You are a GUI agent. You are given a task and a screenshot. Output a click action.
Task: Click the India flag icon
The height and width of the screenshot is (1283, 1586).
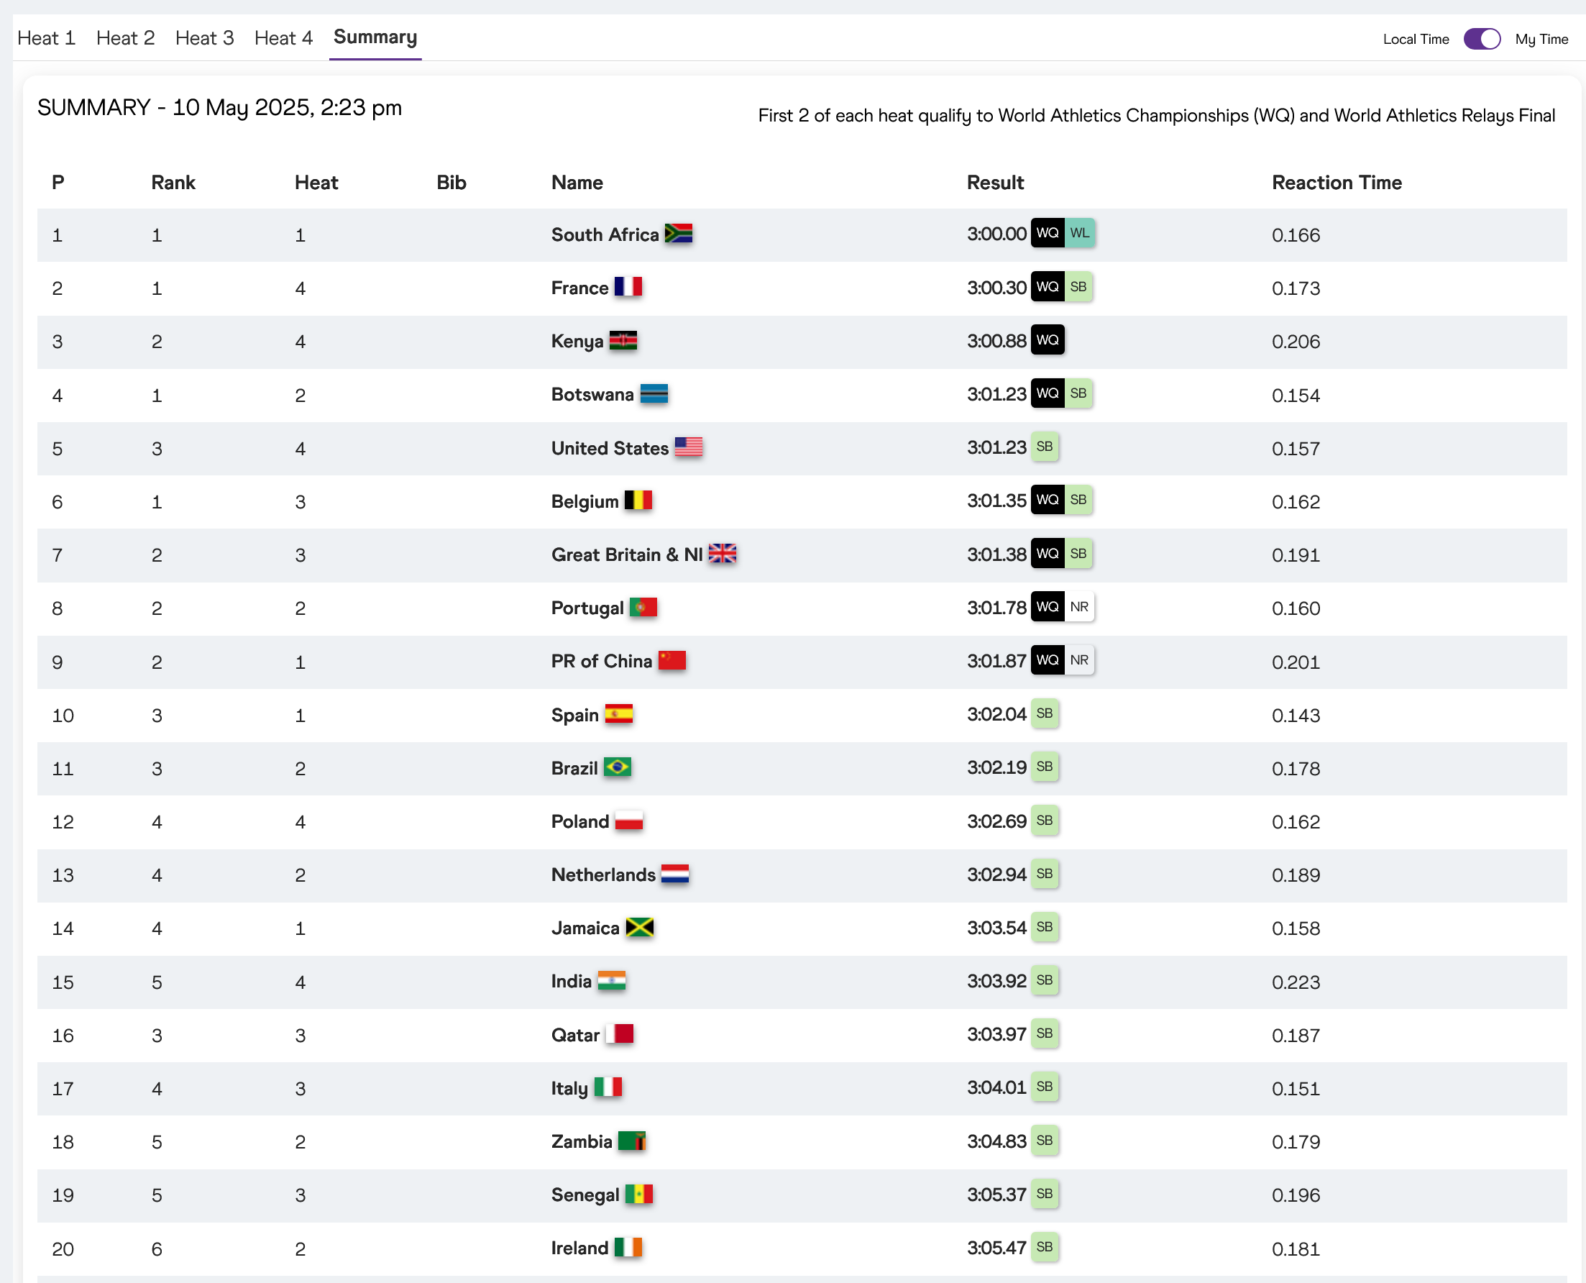(612, 981)
